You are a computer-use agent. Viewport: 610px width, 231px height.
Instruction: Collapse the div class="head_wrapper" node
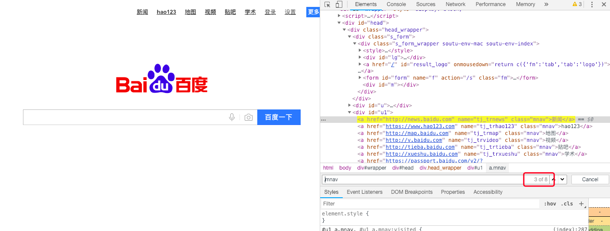pyautogui.click(x=344, y=30)
